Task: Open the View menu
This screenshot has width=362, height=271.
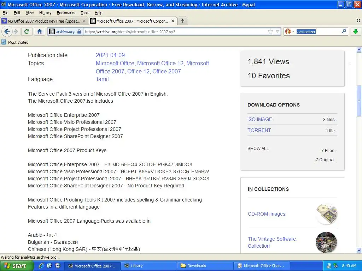Action: tap(30, 13)
